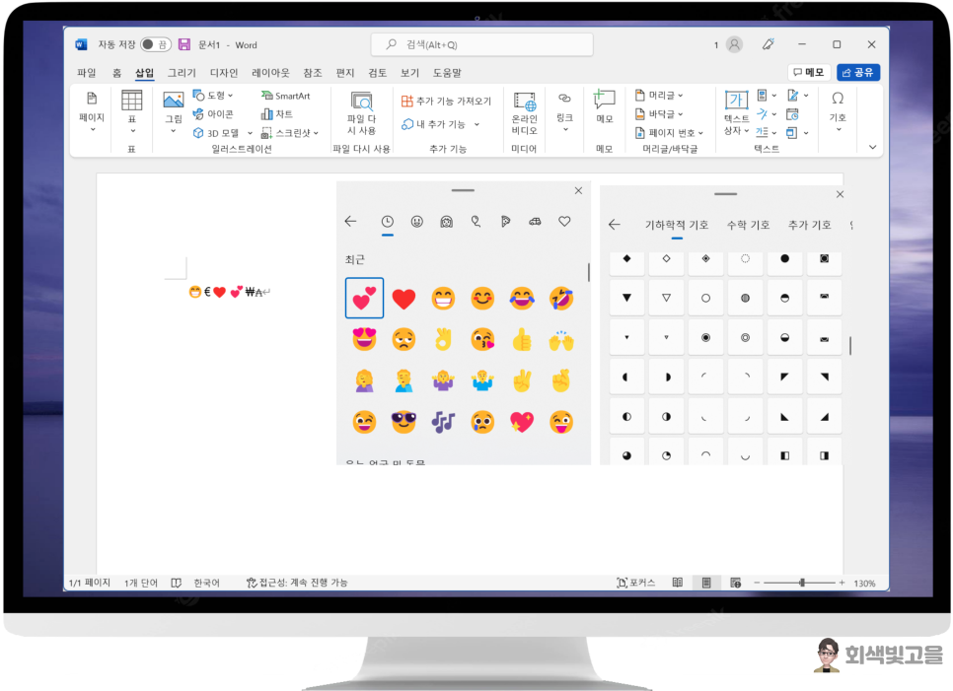Viewport: 953px width, 691px height.
Task: Switch to the 홈 ribbon tab
Action: point(116,72)
